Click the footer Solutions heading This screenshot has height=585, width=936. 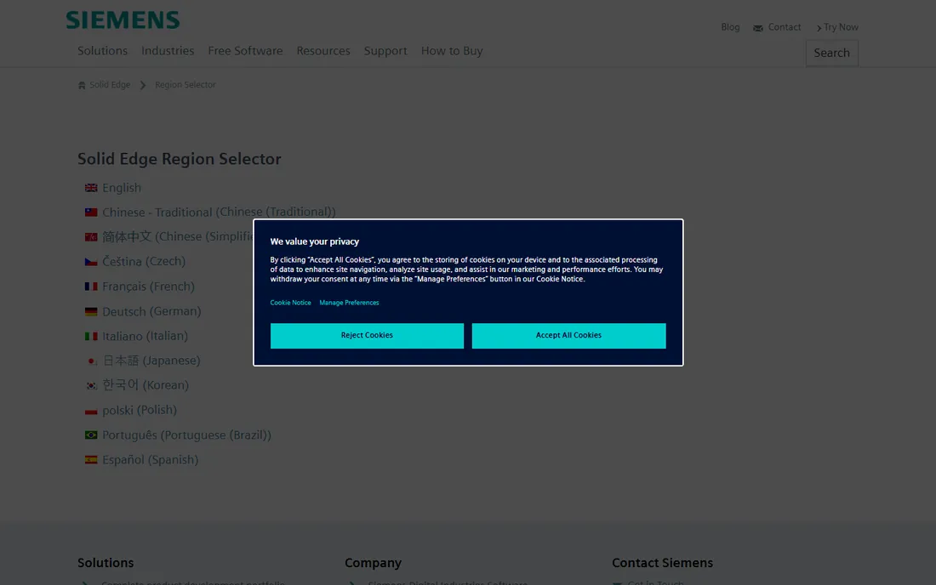coord(106,563)
